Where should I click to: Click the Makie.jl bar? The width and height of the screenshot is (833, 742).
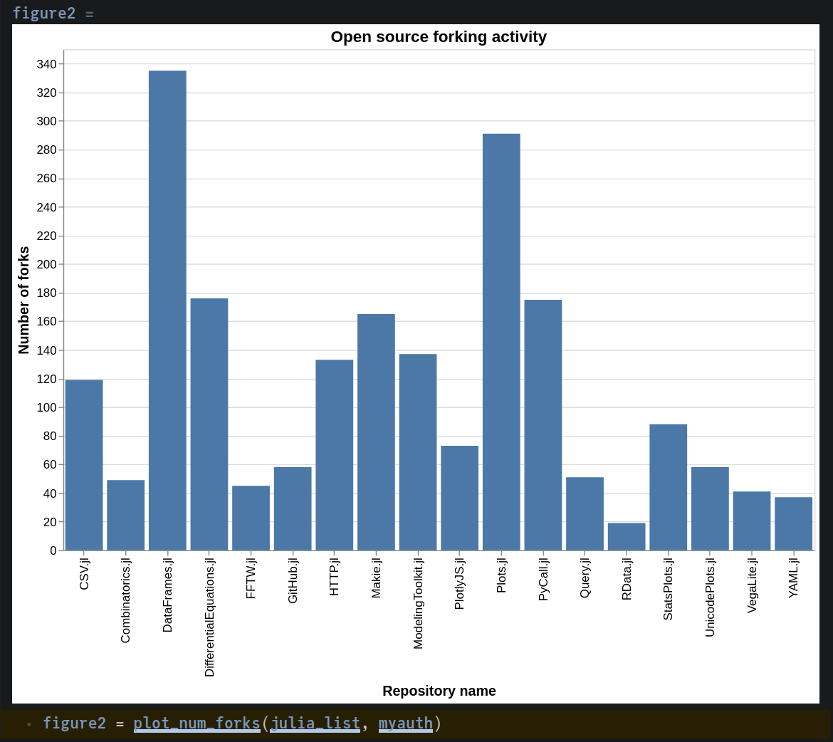[376, 432]
